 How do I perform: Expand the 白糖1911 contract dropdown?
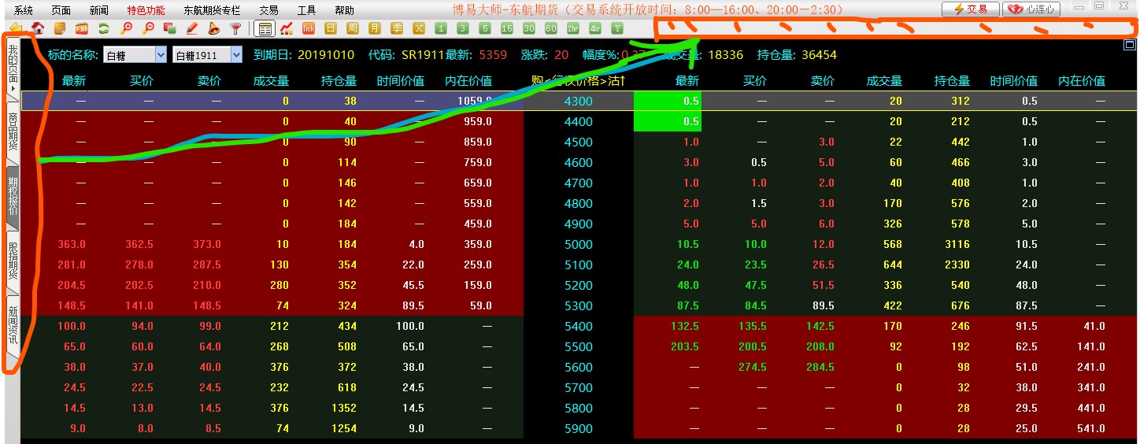[x=236, y=55]
